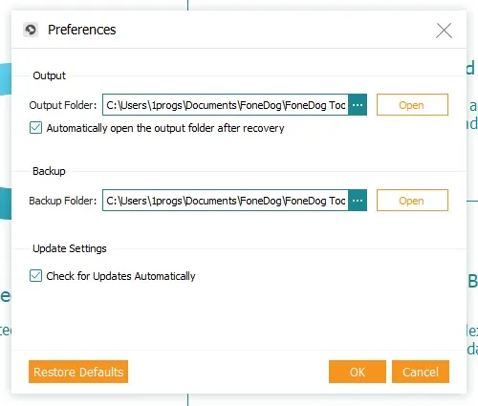Click the Backup section heading
This screenshot has width=478, height=406.
coord(49,171)
